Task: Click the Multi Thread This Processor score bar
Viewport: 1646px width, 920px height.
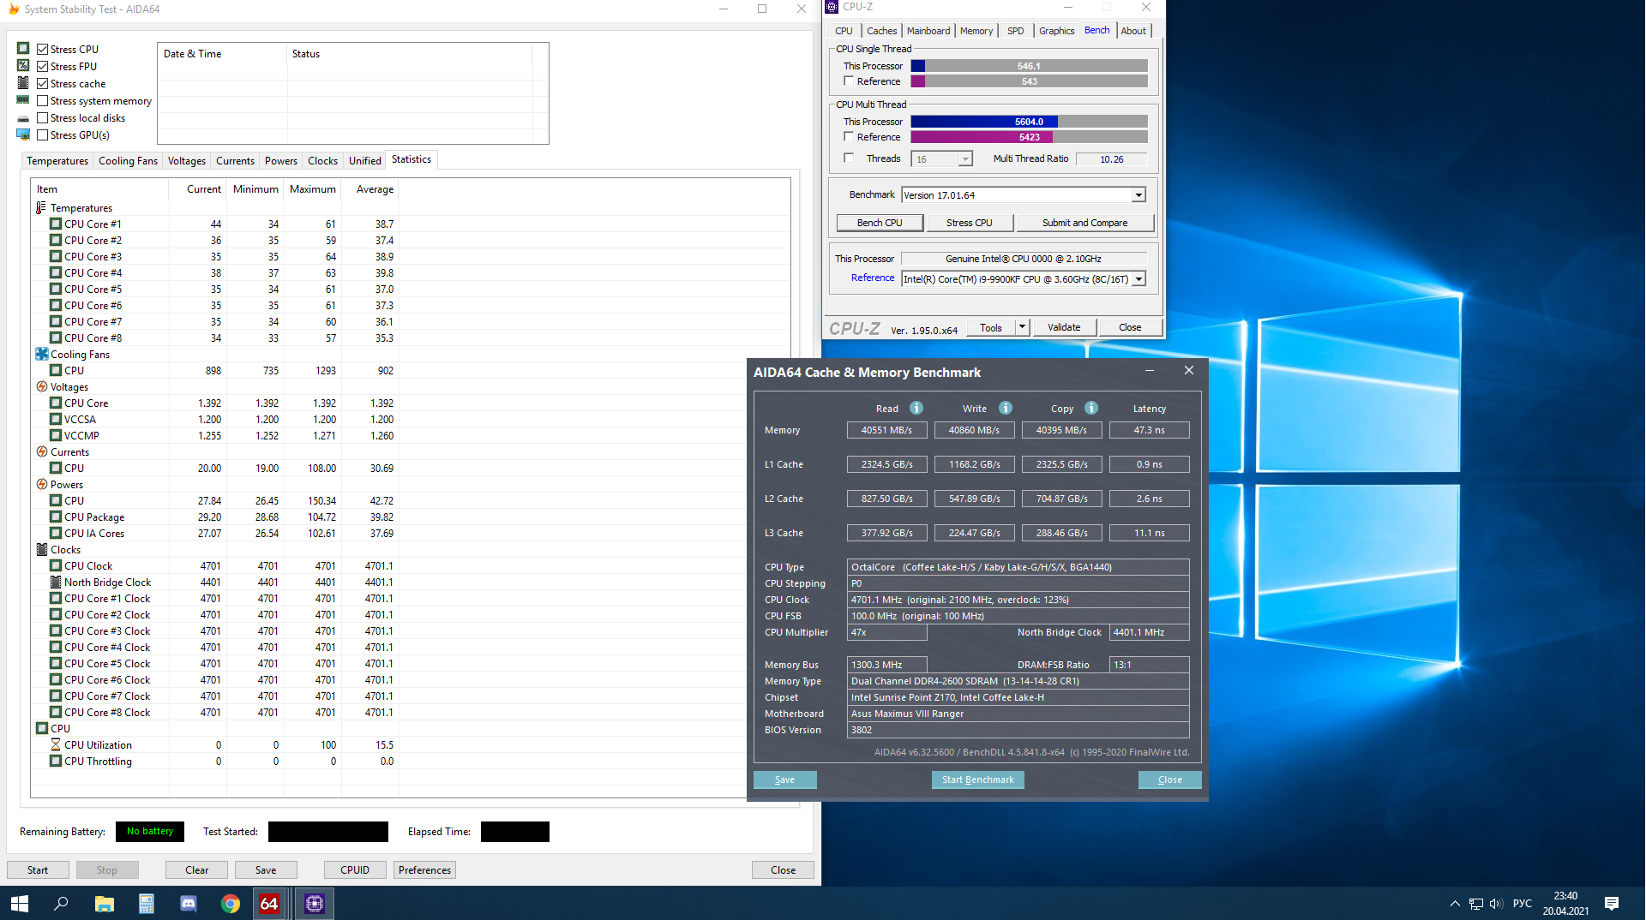Action: pyautogui.click(x=1029, y=121)
